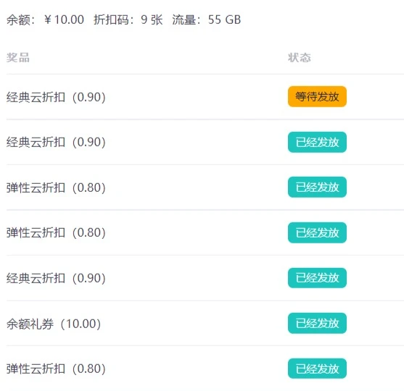Select second 经典云折扣 (0.90) prize label
The image size is (404, 391).
tap(56, 142)
